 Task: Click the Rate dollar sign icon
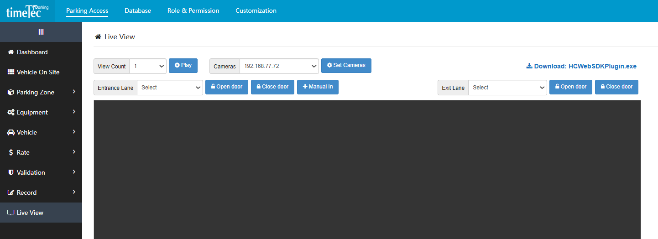coord(11,152)
